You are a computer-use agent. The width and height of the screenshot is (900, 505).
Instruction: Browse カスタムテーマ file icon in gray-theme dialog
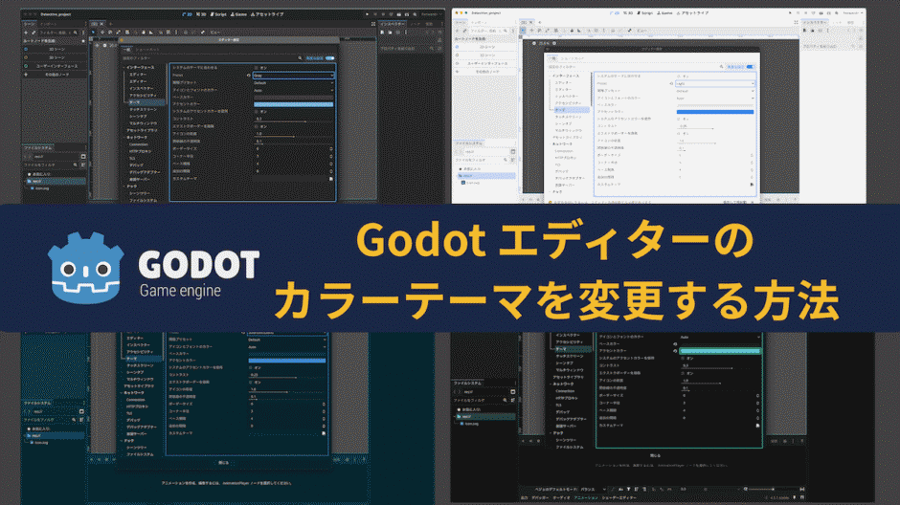331,178
